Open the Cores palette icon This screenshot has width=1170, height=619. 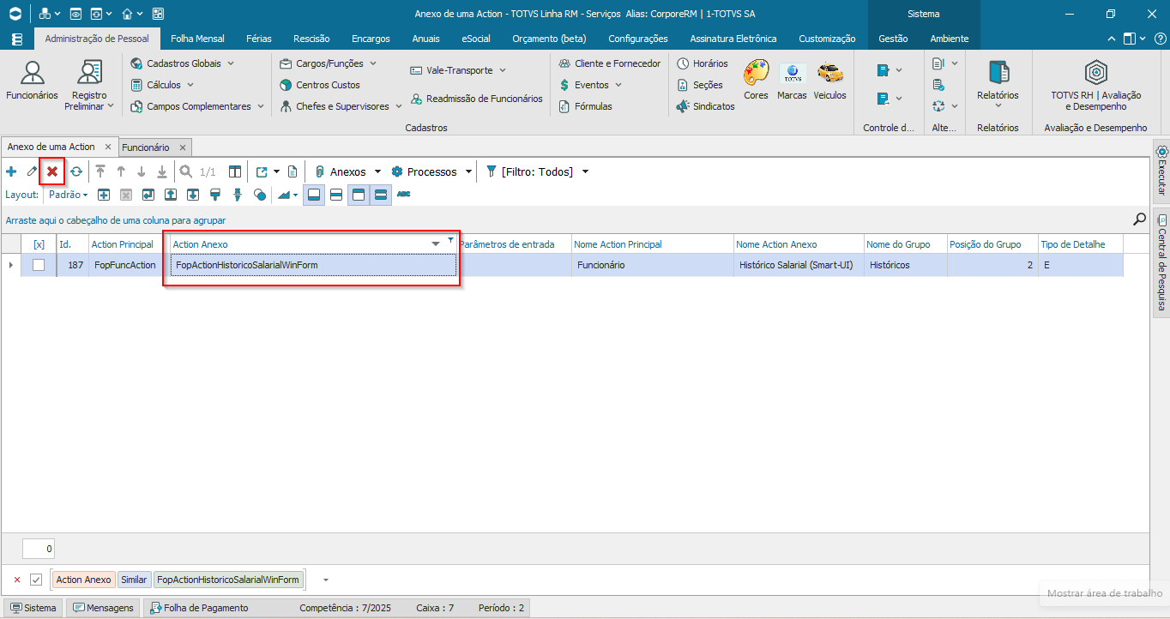click(x=756, y=80)
